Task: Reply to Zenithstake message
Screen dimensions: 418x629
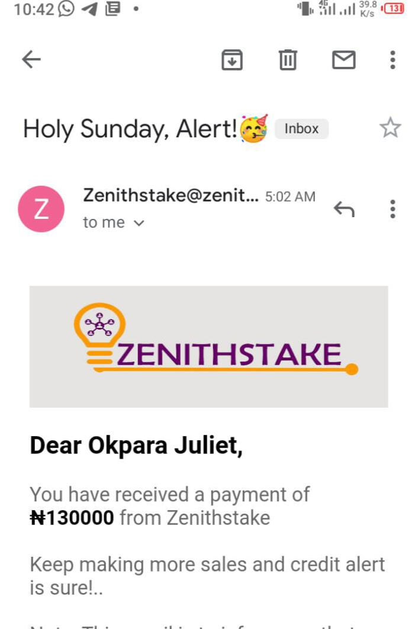Action: click(x=344, y=209)
